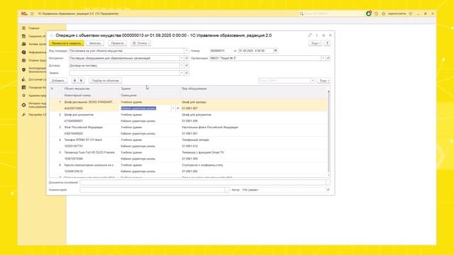454x255 pixels.
Task: Expand table search field dropdown
Action: pos(313,80)
